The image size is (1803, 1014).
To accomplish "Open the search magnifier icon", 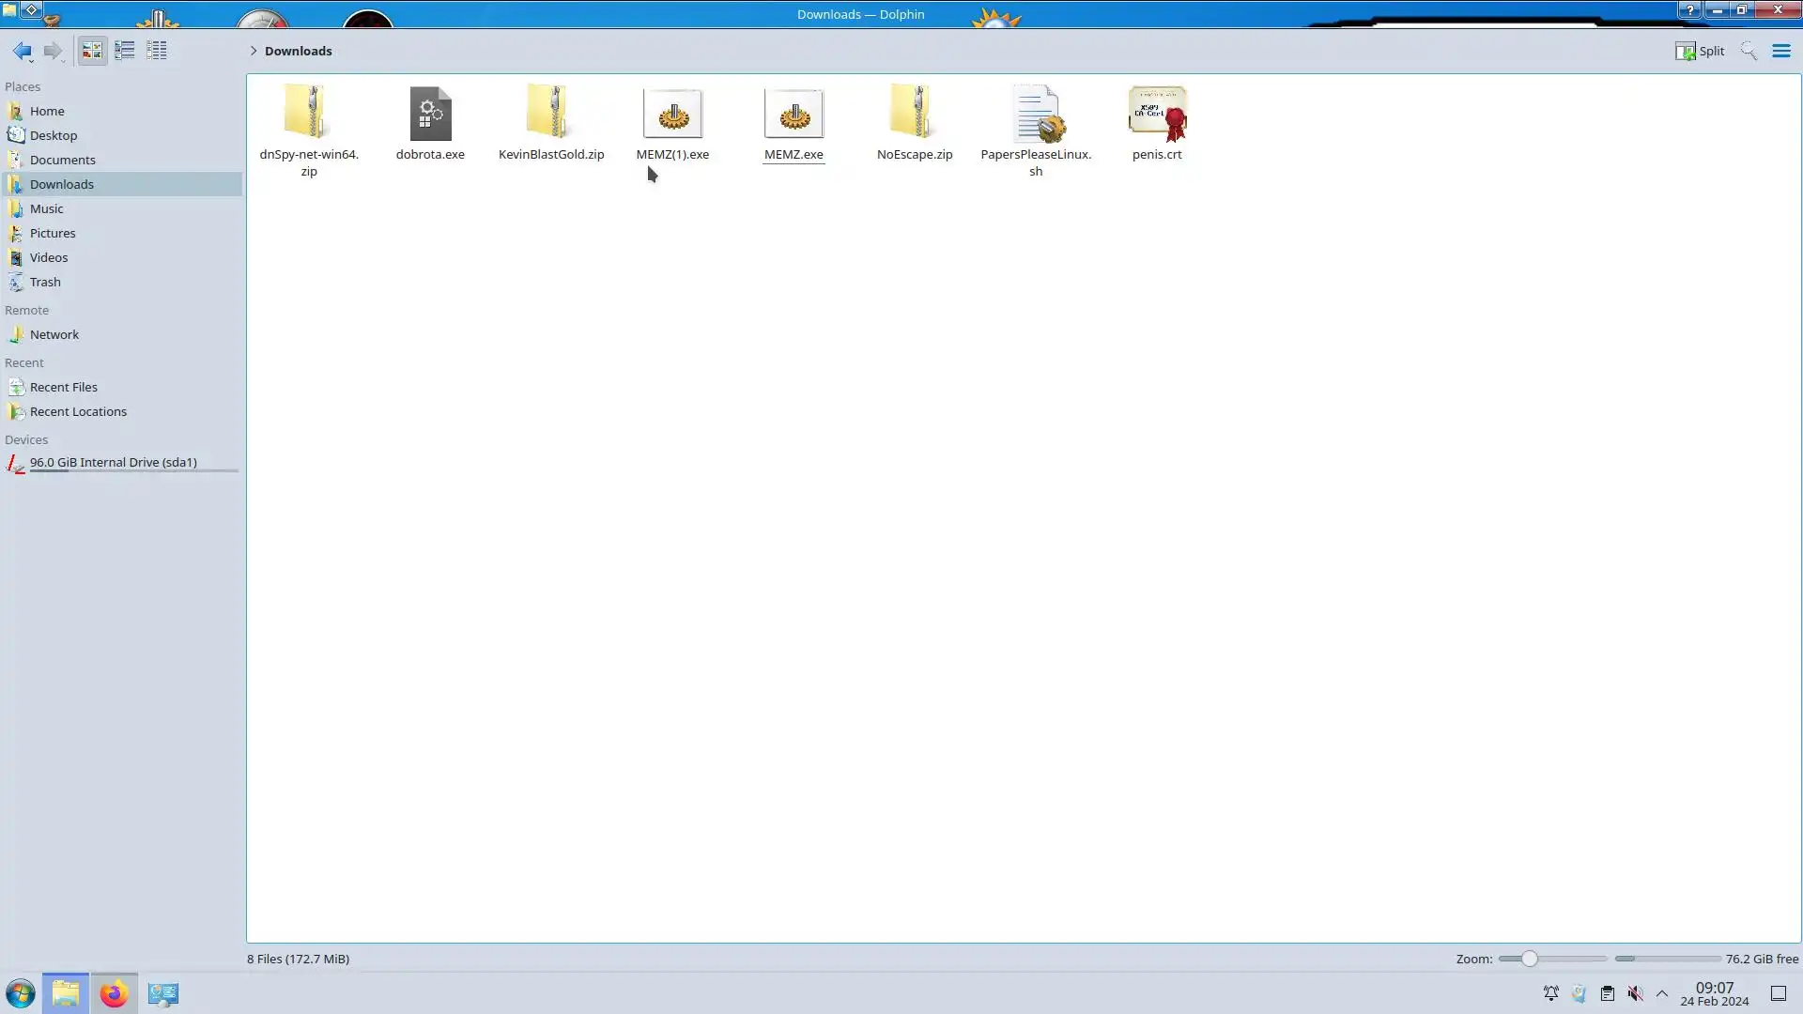I will point(1748,51).
